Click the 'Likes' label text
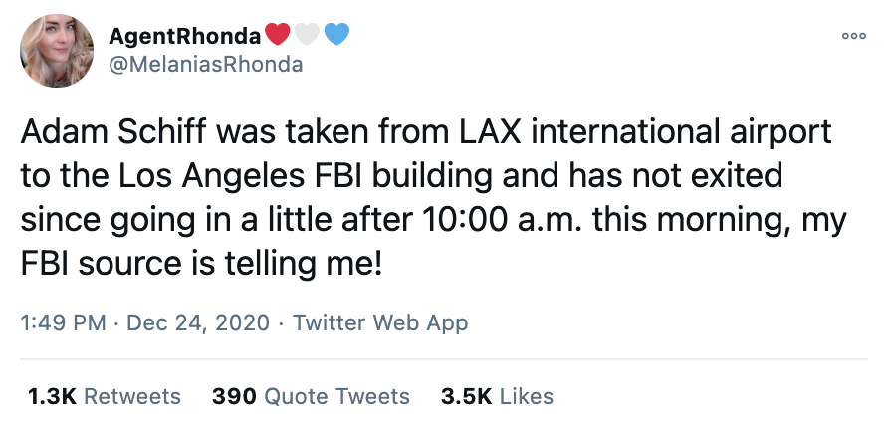The image size is (890, 428). [x=527, y=396]
